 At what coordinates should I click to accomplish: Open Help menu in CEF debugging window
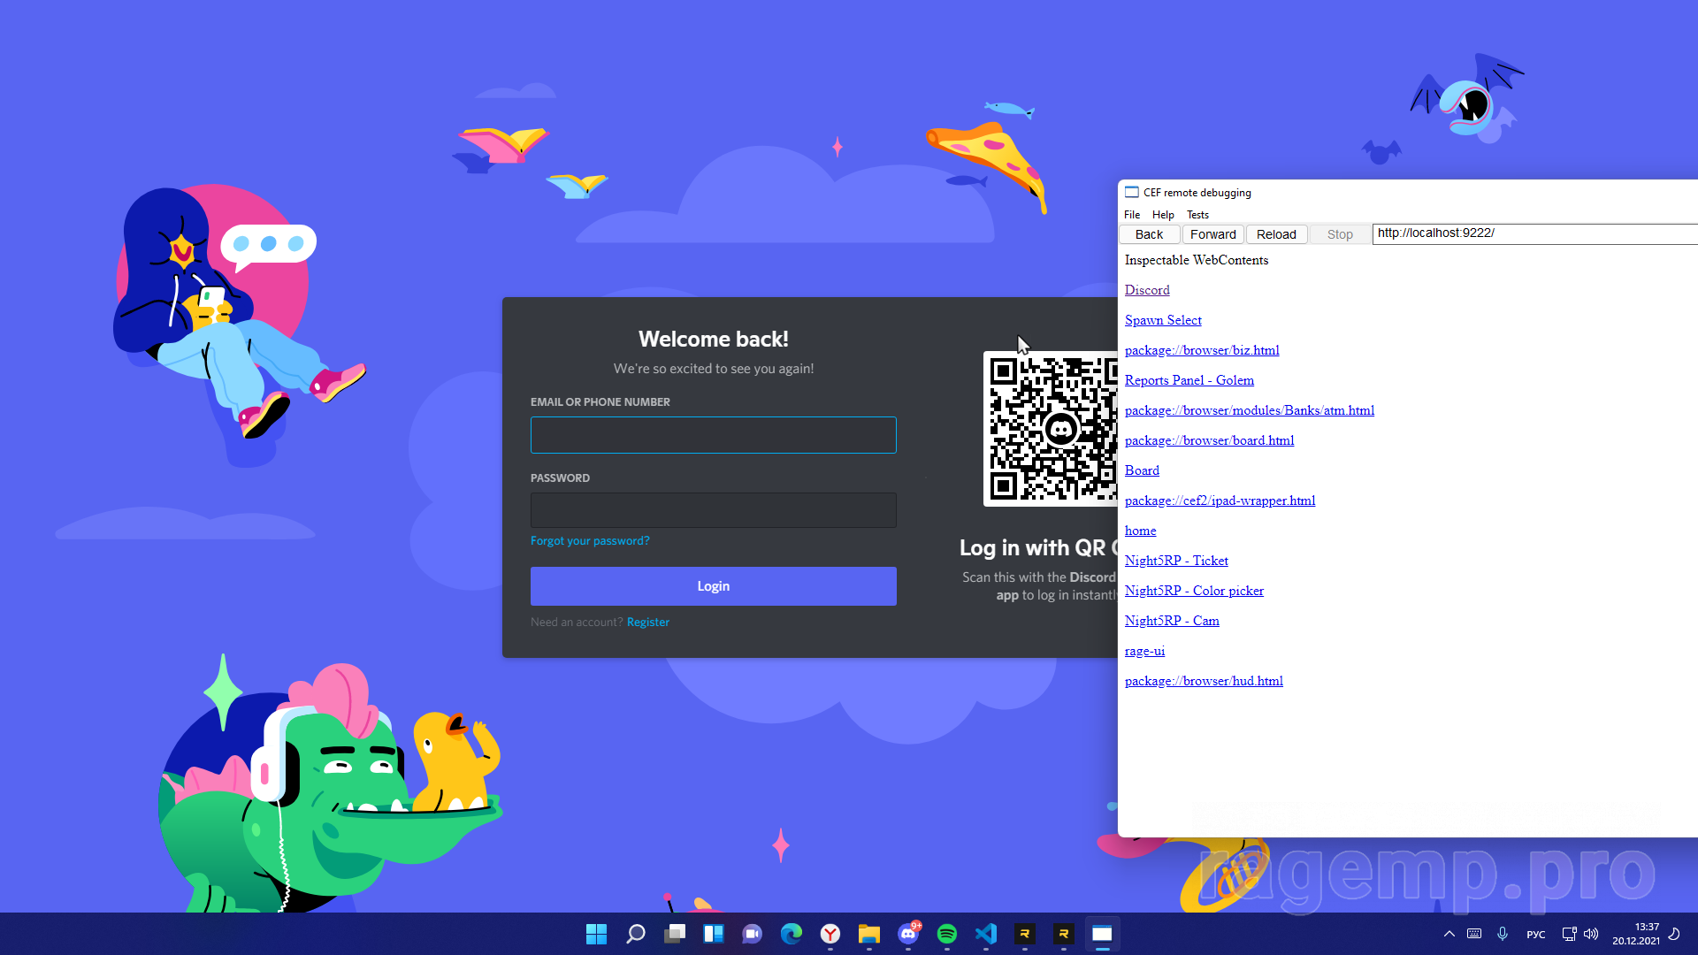[1163, 215]
